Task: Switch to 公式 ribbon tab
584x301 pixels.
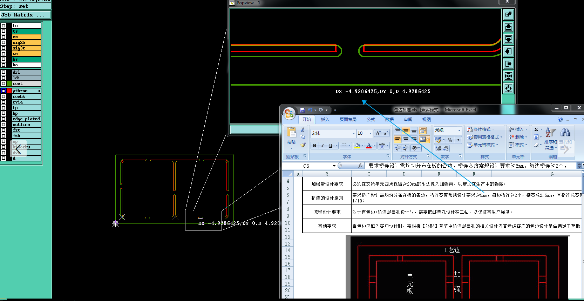Action: 371,120
